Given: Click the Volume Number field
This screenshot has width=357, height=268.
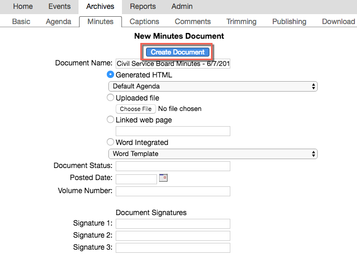Looking at the screenshot, I should tap(173, 191).
